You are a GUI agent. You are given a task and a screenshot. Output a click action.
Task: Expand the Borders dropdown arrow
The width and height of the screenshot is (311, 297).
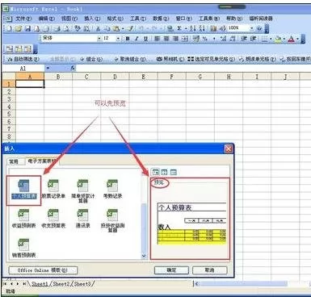271,39
